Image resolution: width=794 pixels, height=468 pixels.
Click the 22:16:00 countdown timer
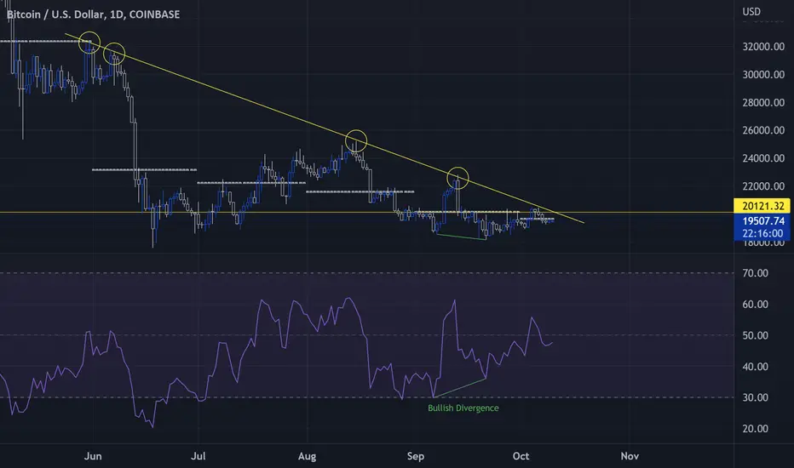pyautogui.click(x=762, y=233)
